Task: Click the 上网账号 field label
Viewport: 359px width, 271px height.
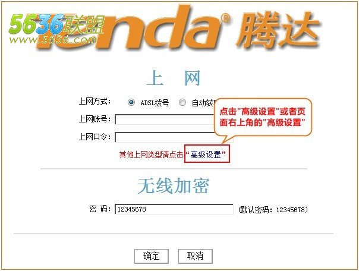Action: tap(95, 119)
